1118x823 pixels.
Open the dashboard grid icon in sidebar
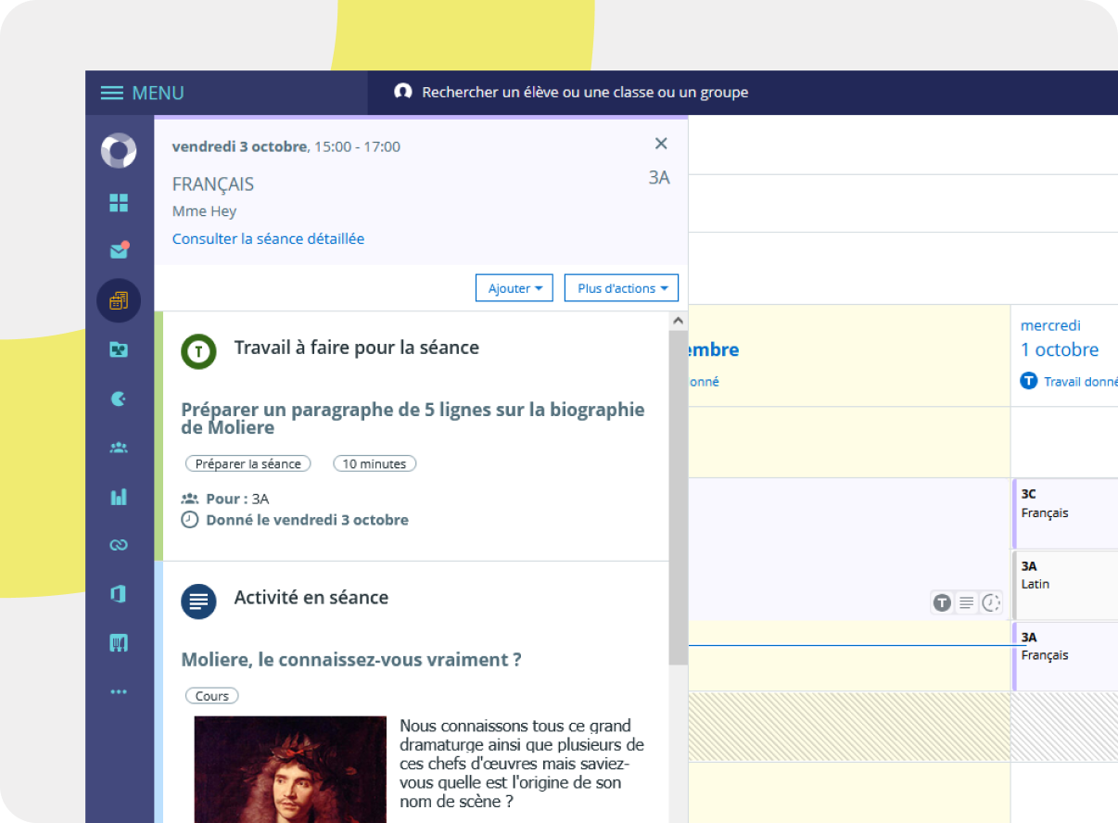(119, 203)
